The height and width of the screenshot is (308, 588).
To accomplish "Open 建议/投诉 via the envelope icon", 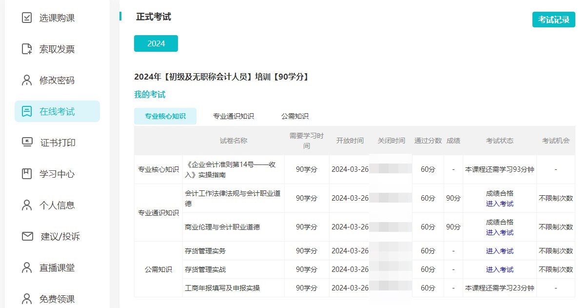I will coord(26,236).
